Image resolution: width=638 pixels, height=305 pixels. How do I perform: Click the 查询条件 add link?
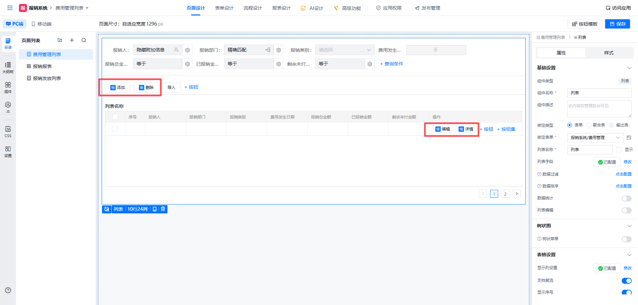pos(391,64)
